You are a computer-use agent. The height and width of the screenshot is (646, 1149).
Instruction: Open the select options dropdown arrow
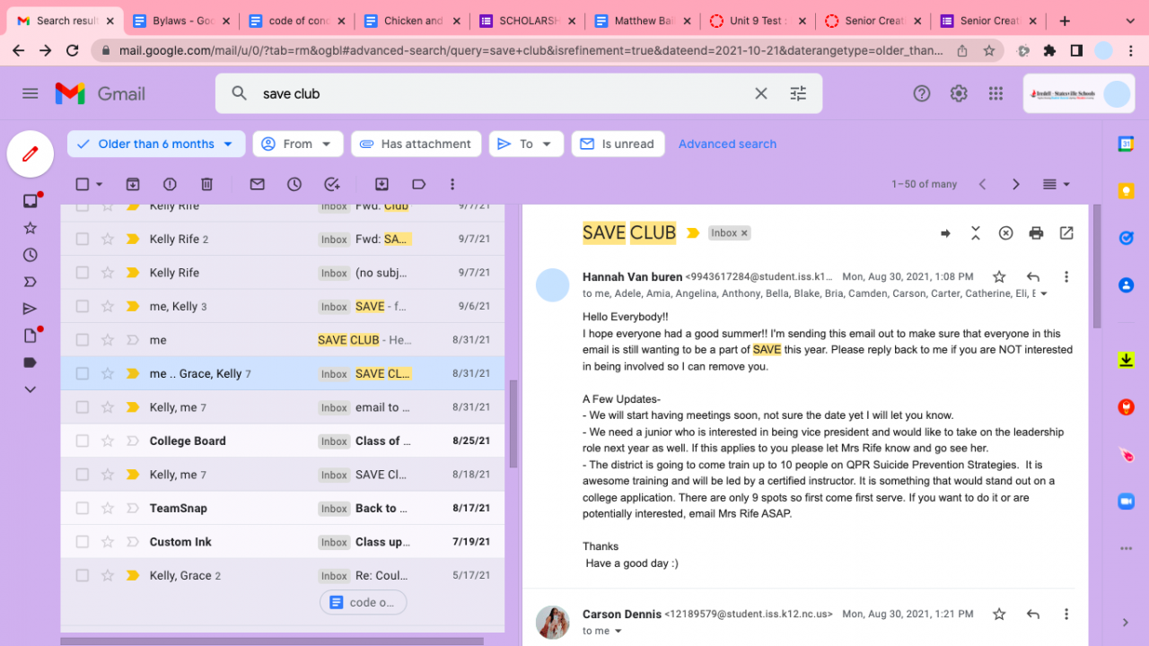pyautogui.click(x=100, y=184)
